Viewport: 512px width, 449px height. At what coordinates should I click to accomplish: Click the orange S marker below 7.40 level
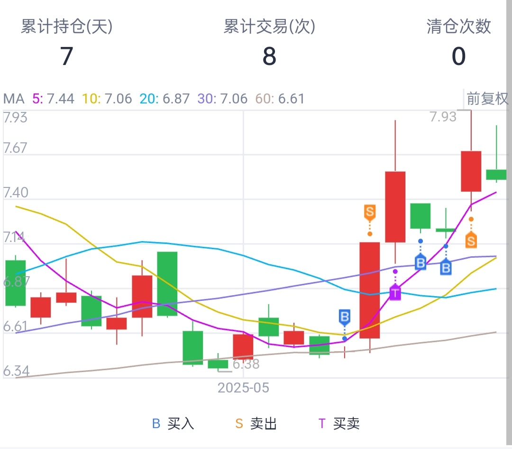tap(470, 241)
